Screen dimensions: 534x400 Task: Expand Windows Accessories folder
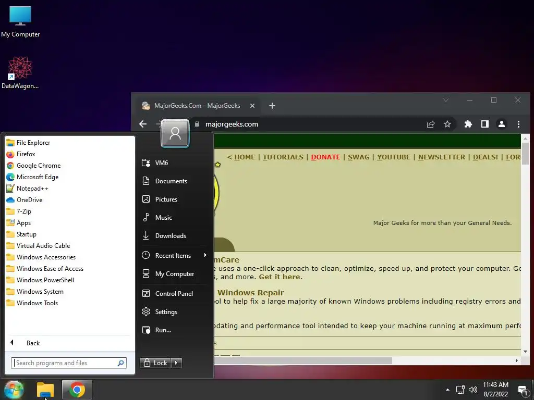(x=41, y=257)
